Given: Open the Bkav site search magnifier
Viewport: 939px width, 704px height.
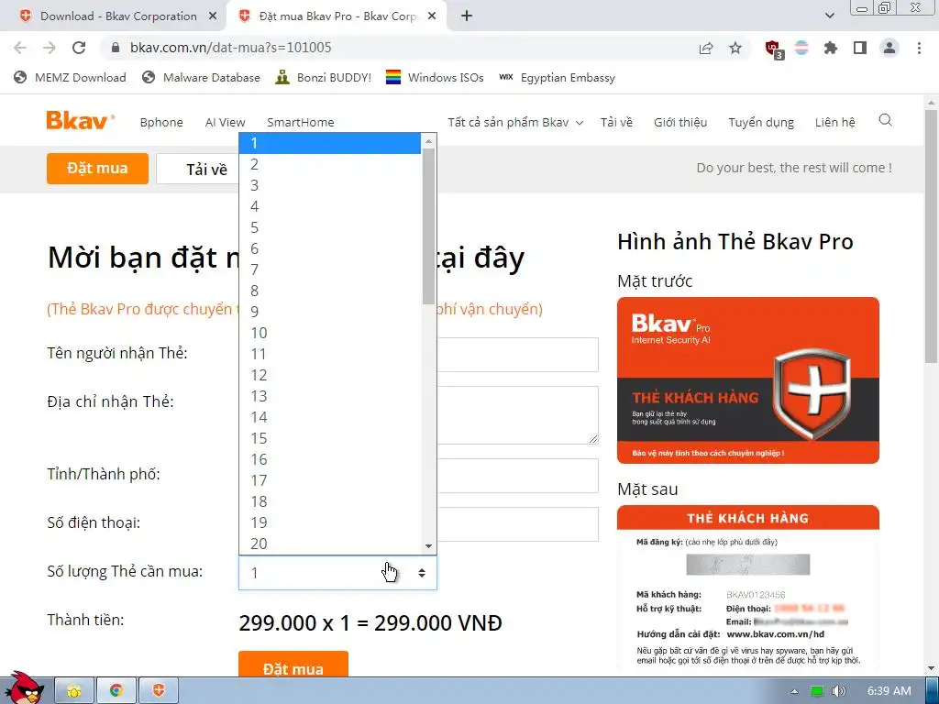Looking at the screenshot, I should [x=885, y=120].
